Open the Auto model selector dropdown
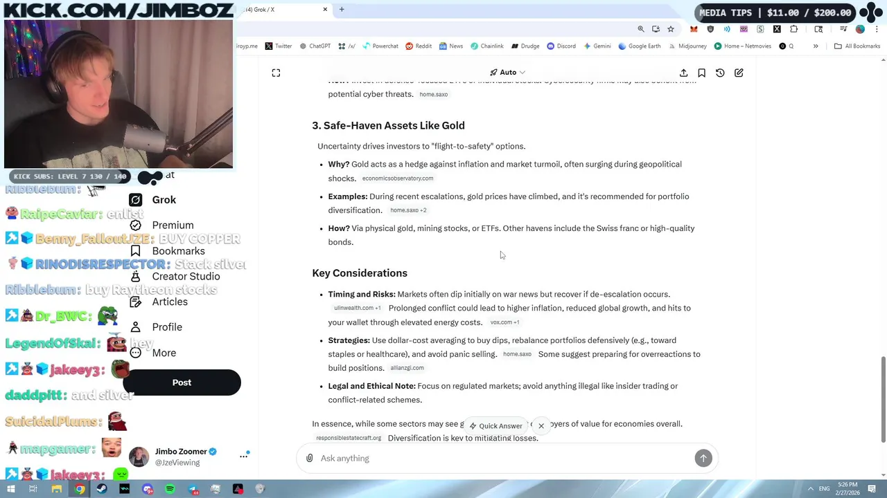The height and width of the screenshot is (498, 887). (x=507, y=73)
